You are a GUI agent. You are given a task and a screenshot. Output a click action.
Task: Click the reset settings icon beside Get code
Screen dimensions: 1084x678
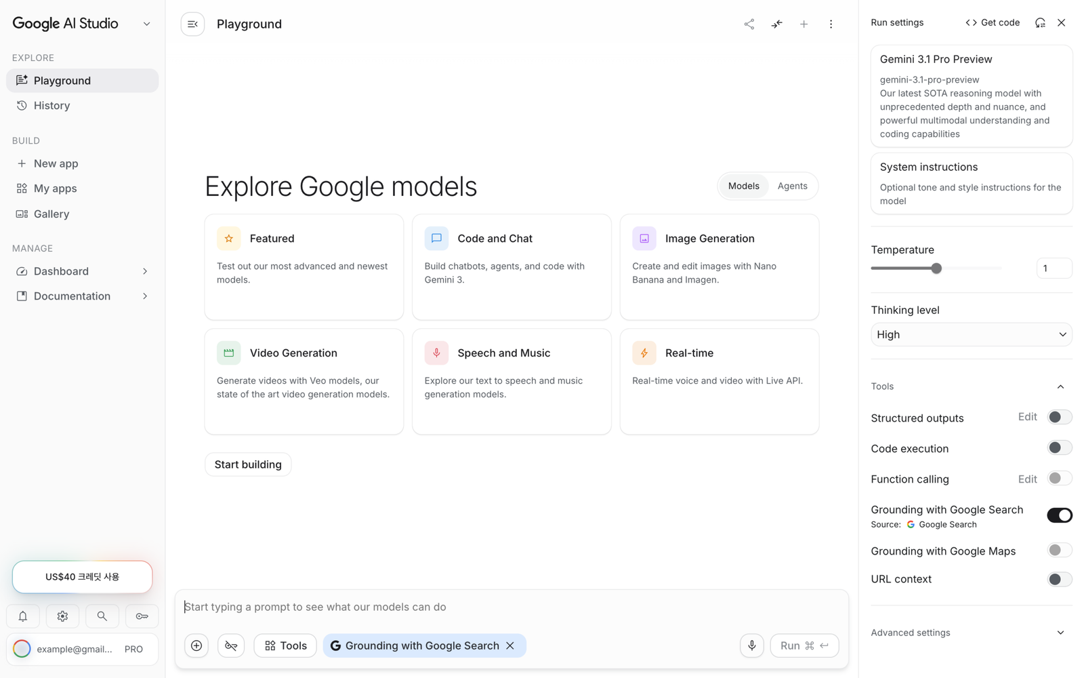pyautogui.click(x=1040, y=22)
